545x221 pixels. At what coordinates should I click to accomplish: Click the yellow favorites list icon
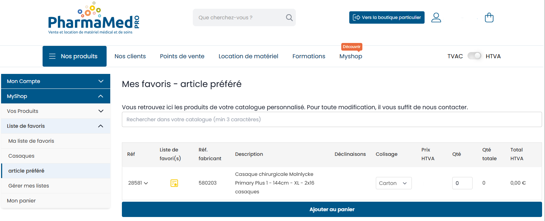[174, 183]
